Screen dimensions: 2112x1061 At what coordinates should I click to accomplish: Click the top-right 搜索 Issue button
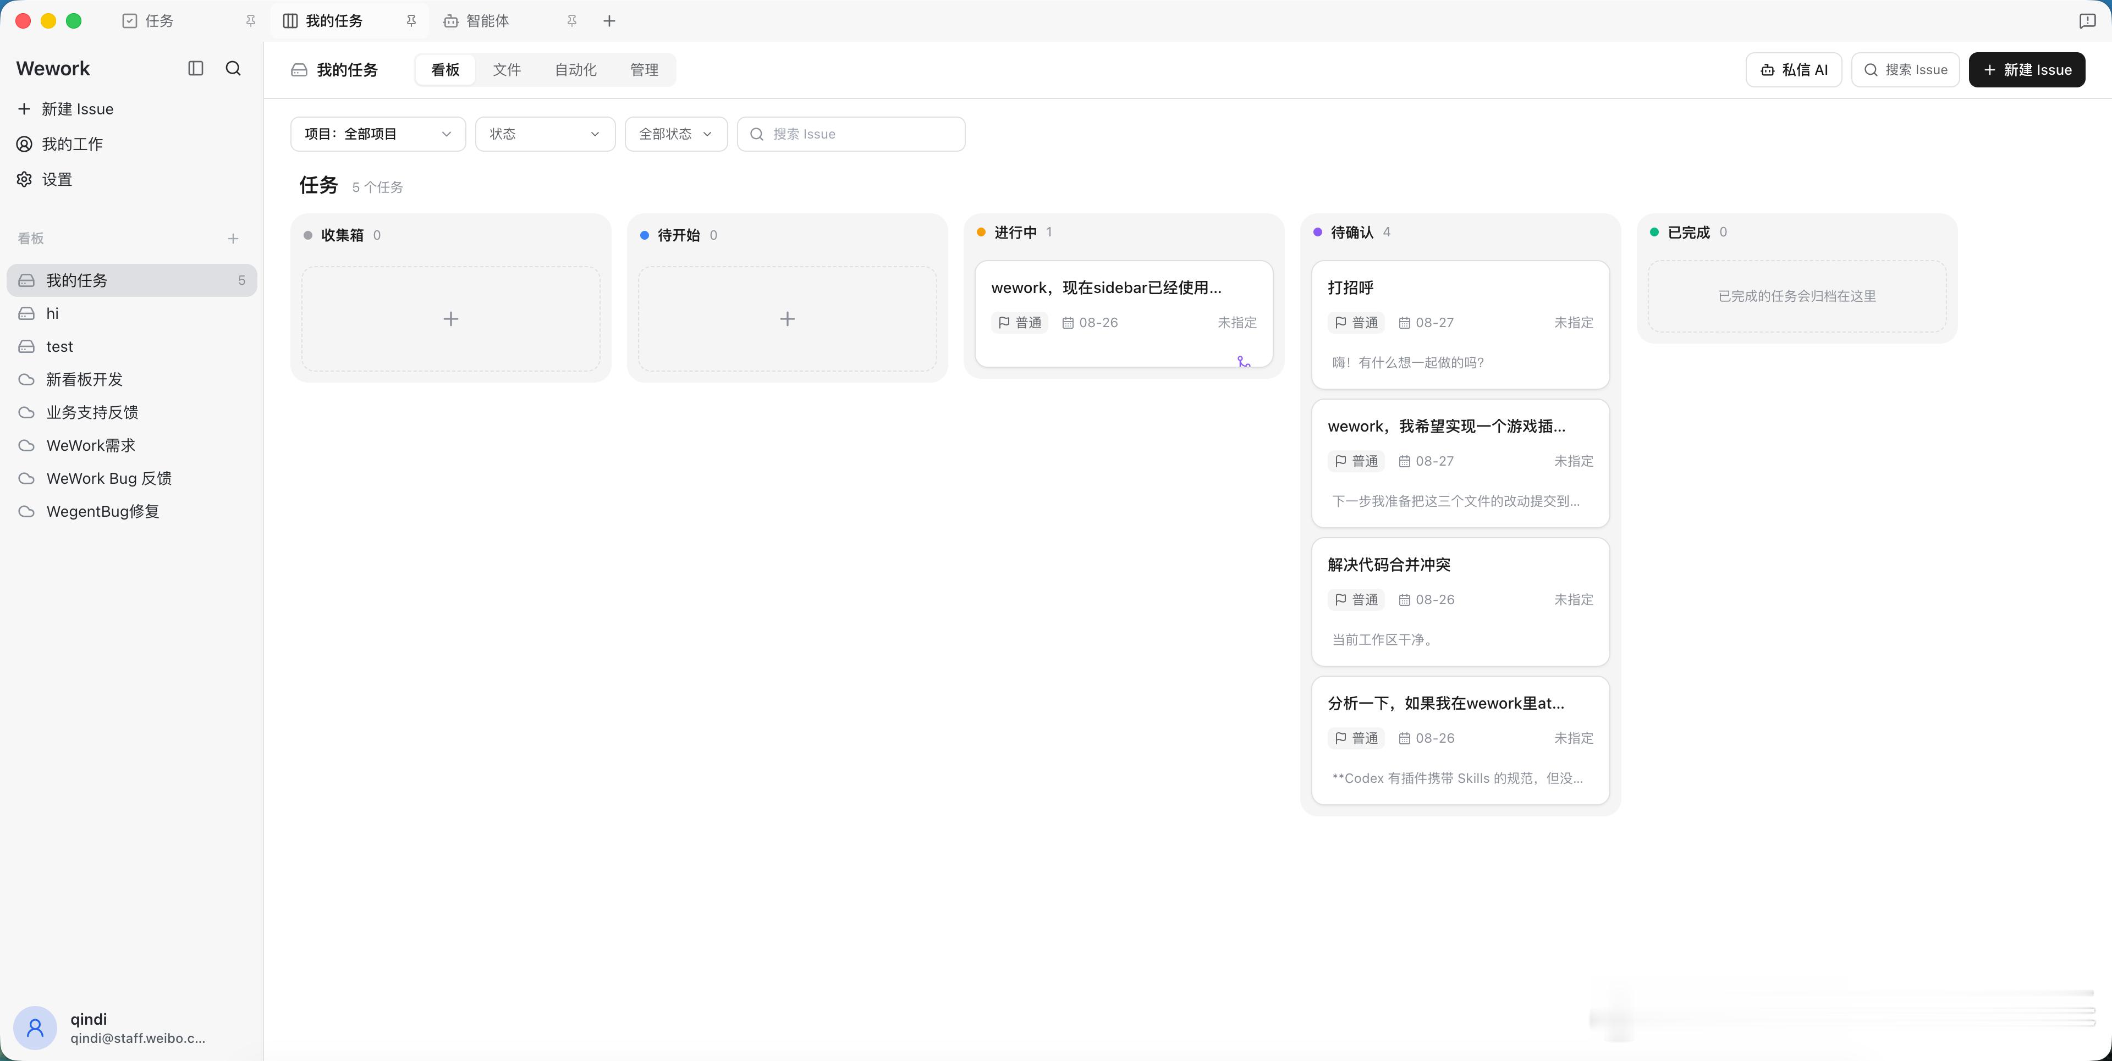point(1905,70)
